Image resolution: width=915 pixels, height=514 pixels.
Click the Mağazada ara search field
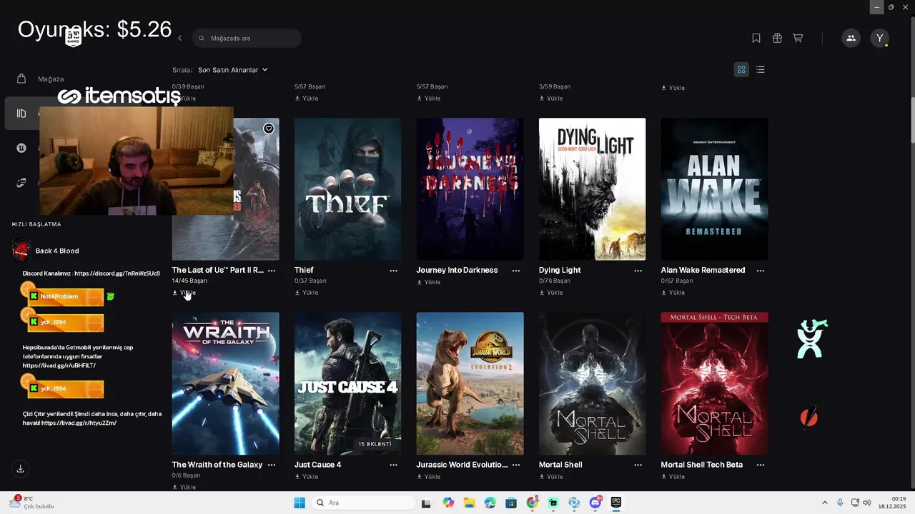[247, 38]
